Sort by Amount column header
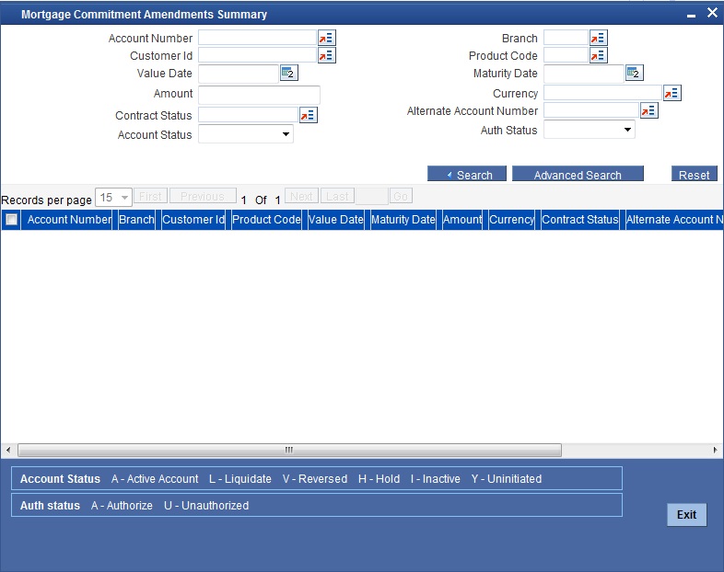Image resolution: width=724 pixels, height=572 pixels. [x=462, y=220]
